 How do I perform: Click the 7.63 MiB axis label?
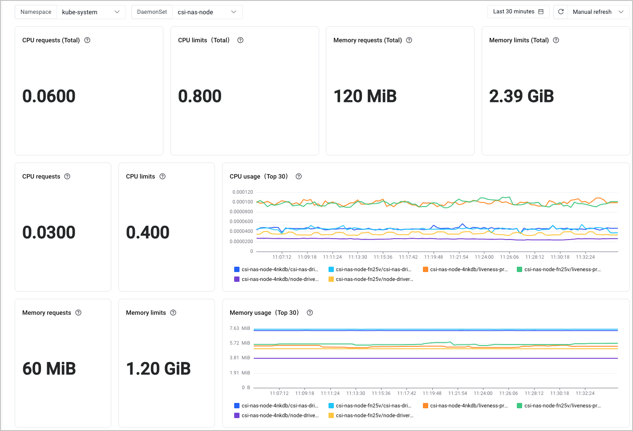click(240, 328)
